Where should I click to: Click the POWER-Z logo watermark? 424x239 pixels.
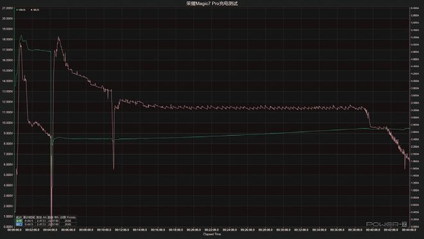click(x=386, y=224)
